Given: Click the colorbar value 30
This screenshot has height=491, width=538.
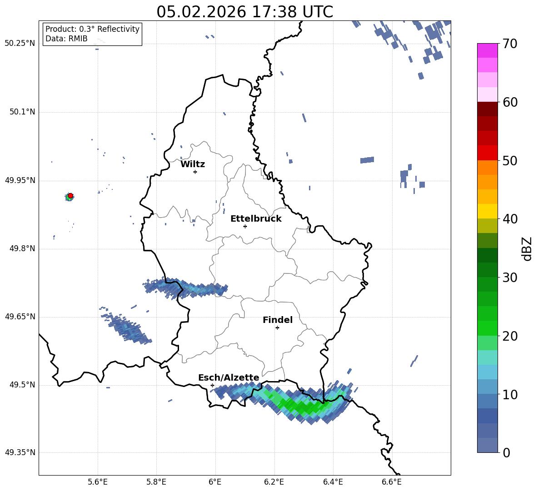Looking at the screenshot, I should tap(510, 278).
